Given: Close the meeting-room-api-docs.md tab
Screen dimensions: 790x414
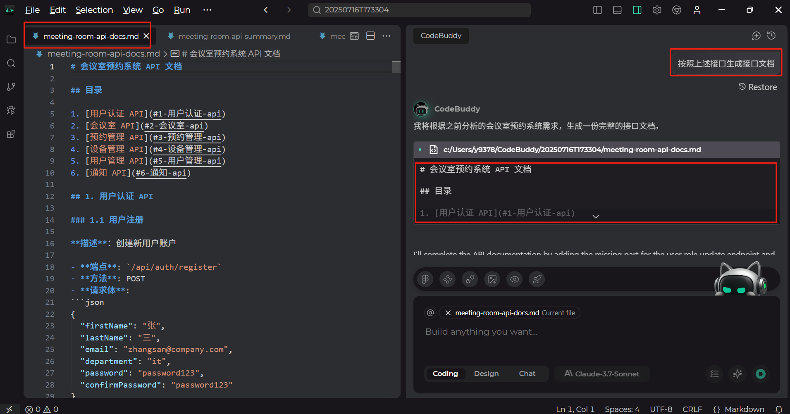Looking at the screenshot, I should (146, 36).
